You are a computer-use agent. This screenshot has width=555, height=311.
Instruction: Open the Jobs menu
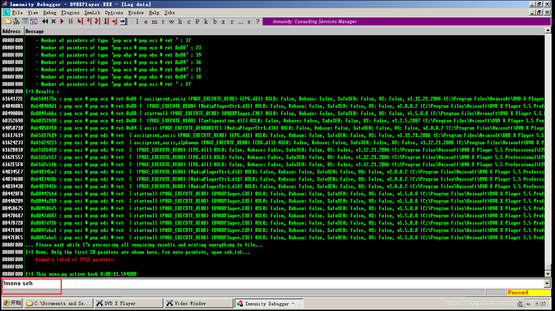(x=169, y=12)
